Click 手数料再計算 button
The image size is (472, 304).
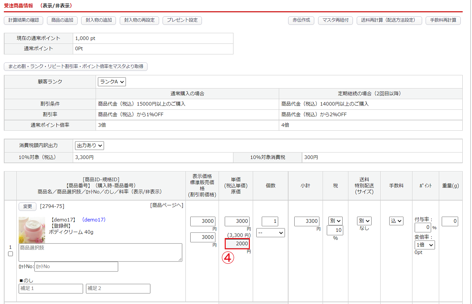443,20
